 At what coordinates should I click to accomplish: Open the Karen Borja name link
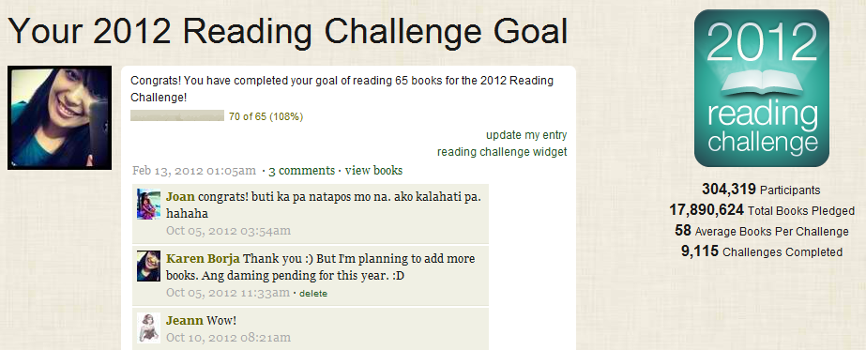click(204, 259)
